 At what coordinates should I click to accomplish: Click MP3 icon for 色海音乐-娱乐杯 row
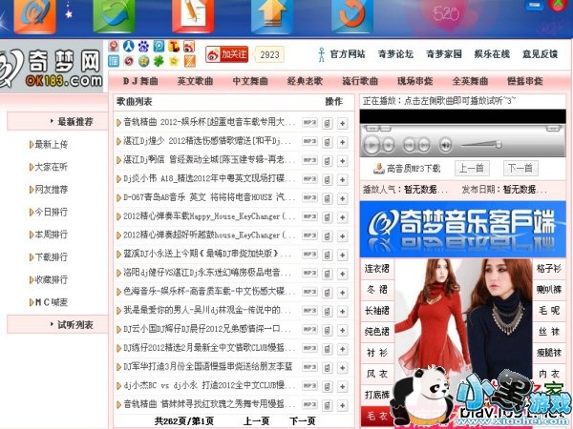click(309, 292)
